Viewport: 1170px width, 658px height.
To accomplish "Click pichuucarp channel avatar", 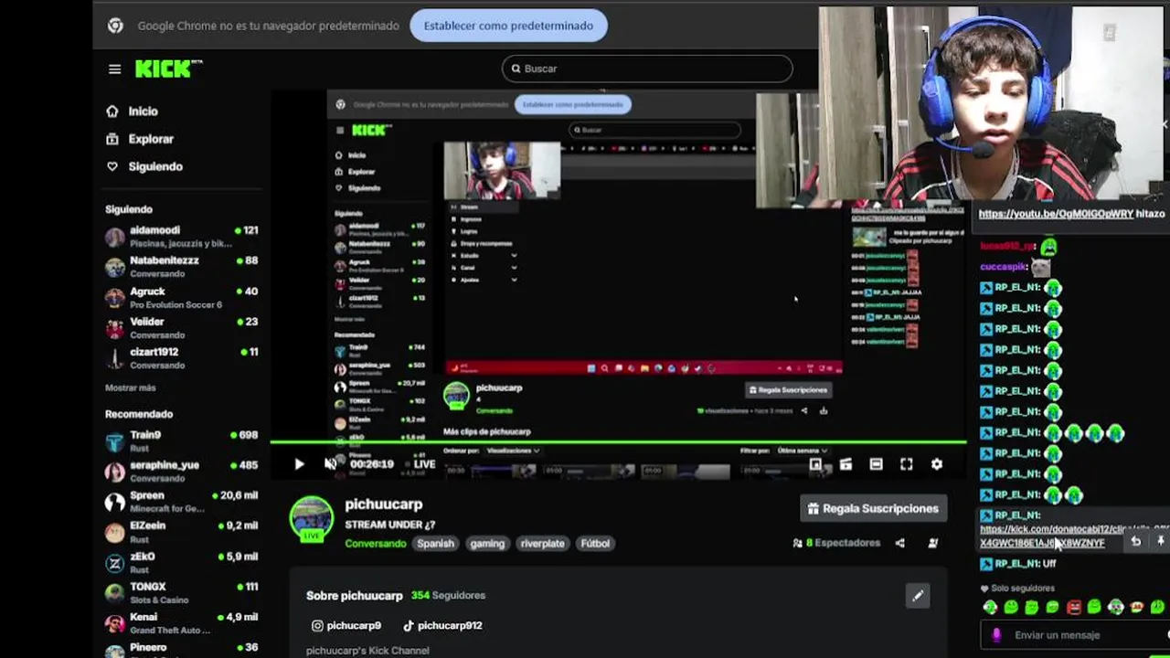I will point(312,518).
